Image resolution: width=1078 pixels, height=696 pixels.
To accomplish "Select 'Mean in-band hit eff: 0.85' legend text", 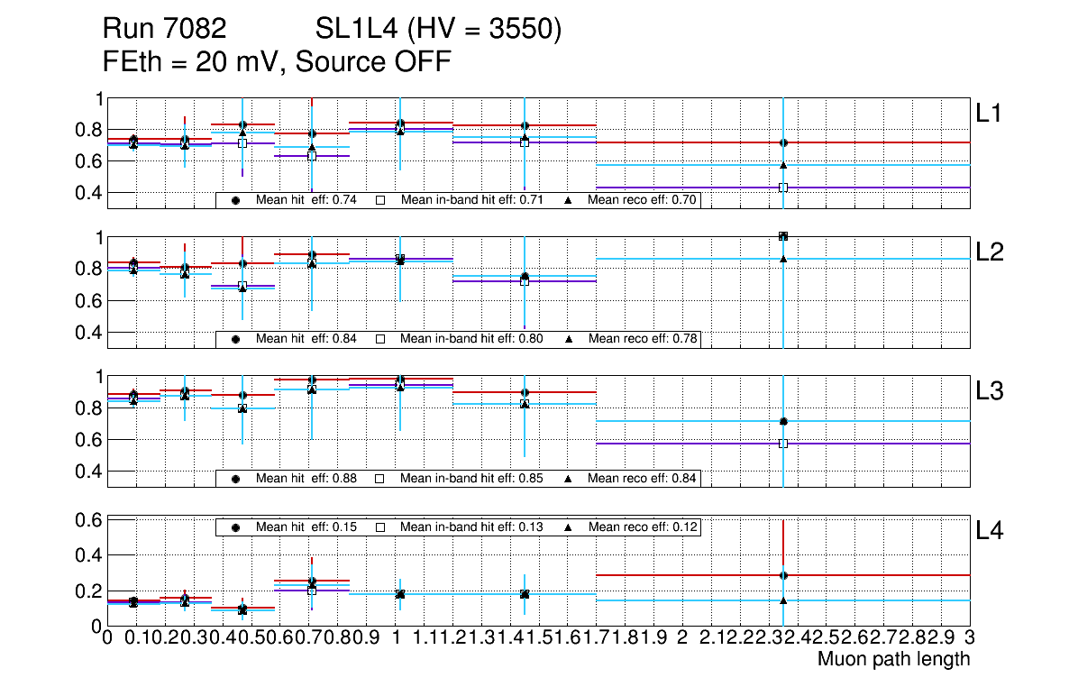I will point(471,478).
